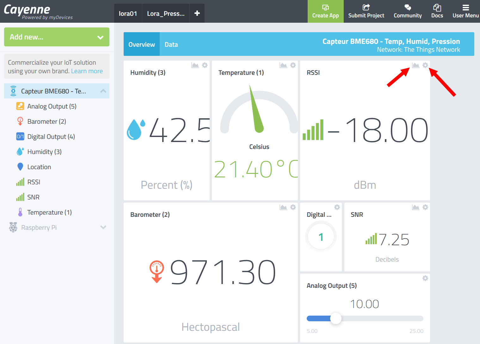
Task: Open settings gear on Digital Output widget
Action: click(337, 207)
